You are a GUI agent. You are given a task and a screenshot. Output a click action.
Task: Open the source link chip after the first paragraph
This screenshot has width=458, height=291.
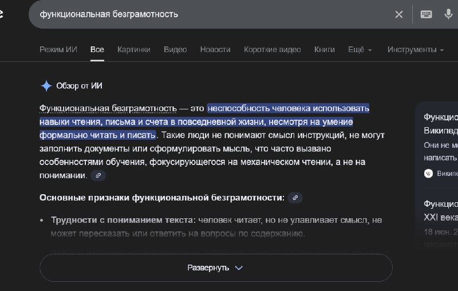(98, 160)
